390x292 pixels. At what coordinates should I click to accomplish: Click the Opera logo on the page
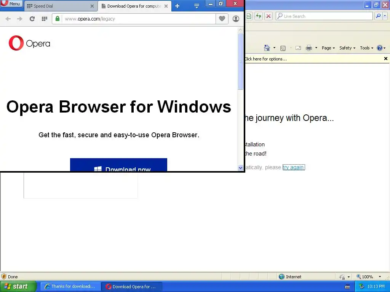[29, 43]
